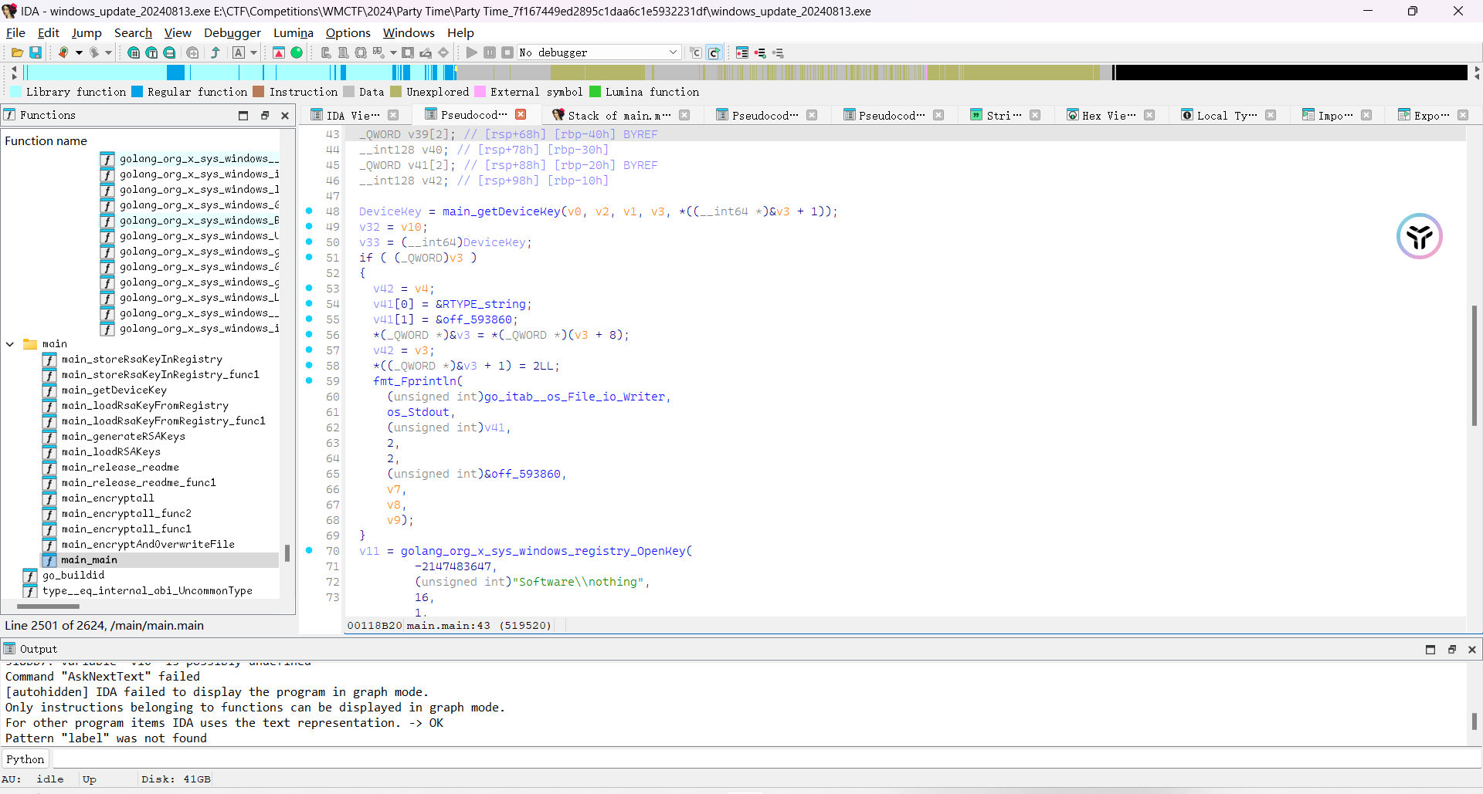Screen dimensions: 1483x794
Task: Click the black region of the navigation band
Action: pyautogui.click(x=1290, y=73)
